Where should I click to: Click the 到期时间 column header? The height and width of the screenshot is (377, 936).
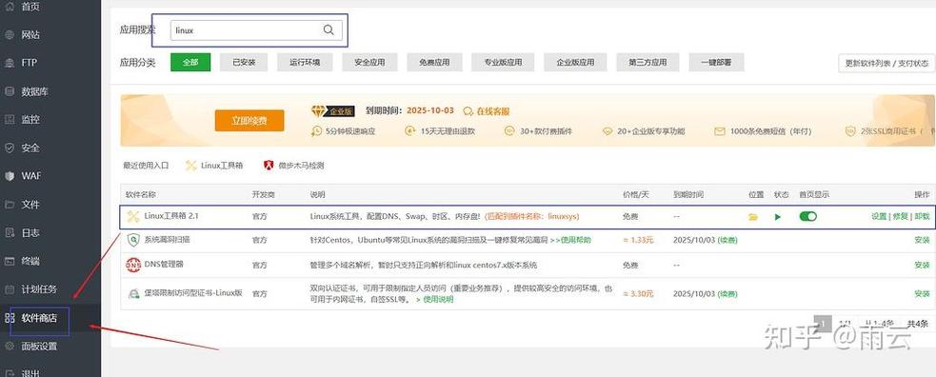coord(688,194)
